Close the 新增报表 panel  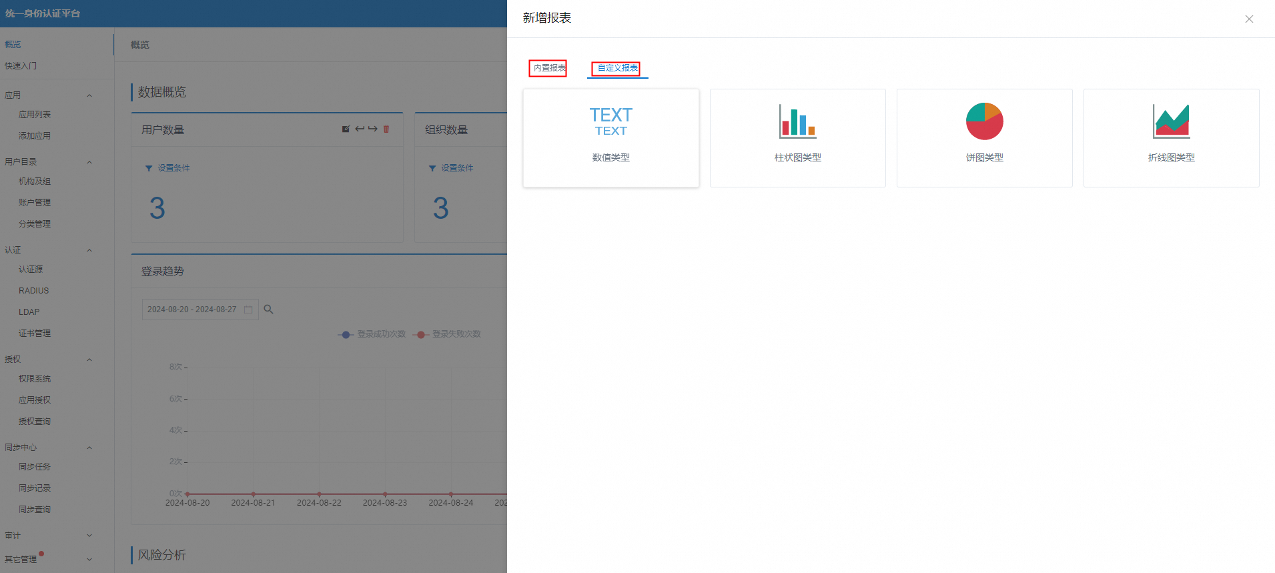pyautogui.click(x=1249, y=19)
